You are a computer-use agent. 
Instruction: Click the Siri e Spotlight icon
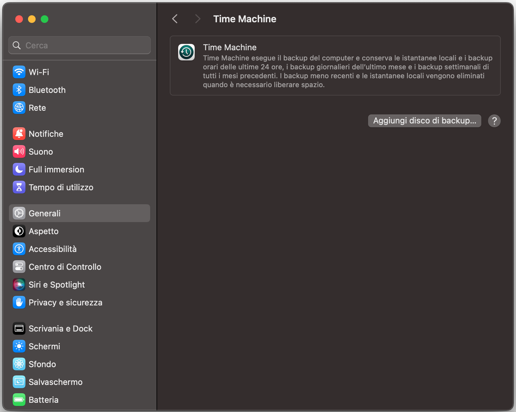19,284
